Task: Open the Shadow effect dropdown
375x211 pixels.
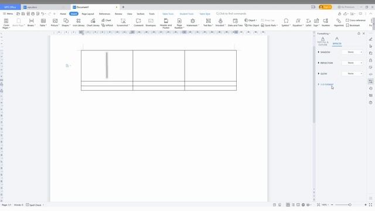Action: click(x=352, y=52)
